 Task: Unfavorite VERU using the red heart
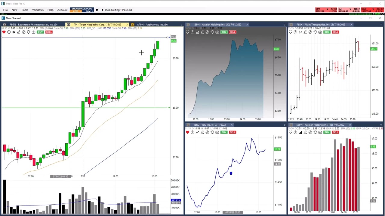187,132
